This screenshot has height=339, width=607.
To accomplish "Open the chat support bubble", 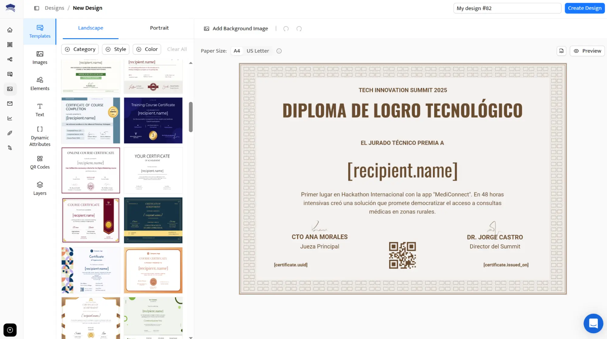I will click(x=593, y=323).
